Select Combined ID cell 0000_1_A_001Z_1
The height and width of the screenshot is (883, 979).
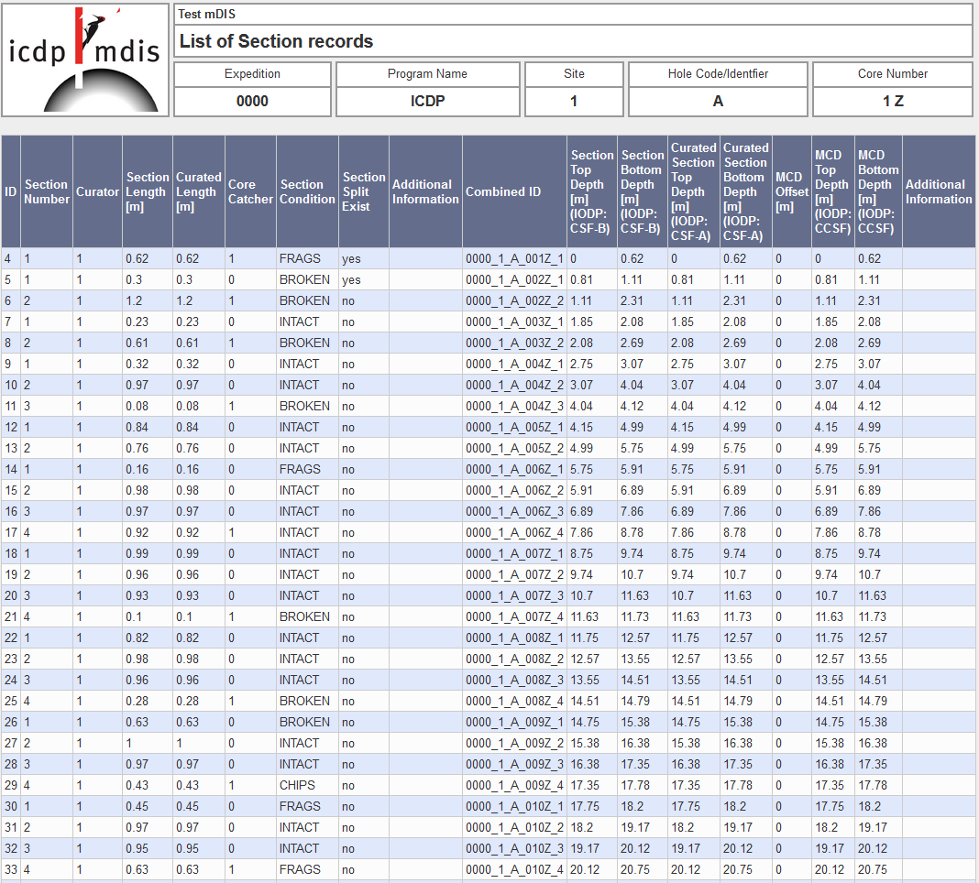click(x=514, y=259)
